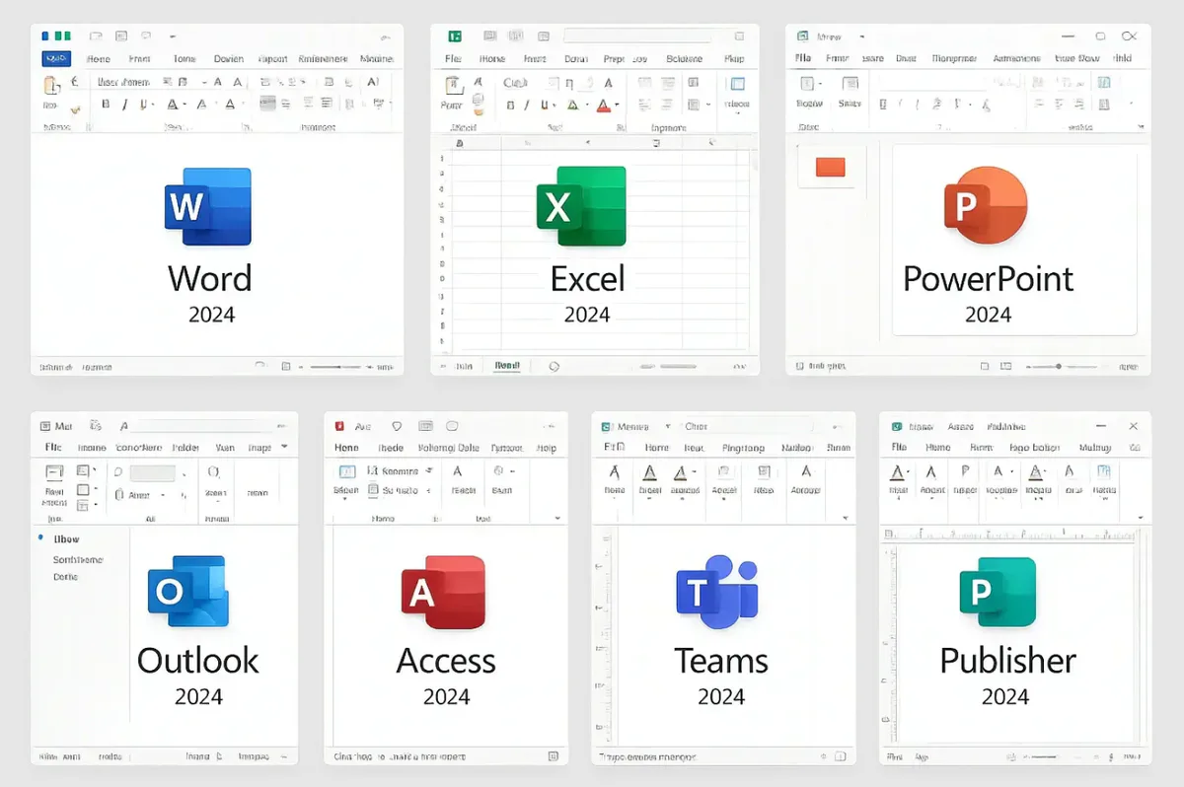Toggle Italic formatting in Excel's ribbon
Screen dimensions: 1184x787
click(526, 104)
